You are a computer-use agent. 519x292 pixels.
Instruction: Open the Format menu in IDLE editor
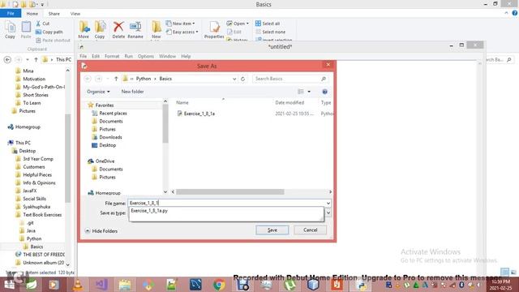coord(112,56)
